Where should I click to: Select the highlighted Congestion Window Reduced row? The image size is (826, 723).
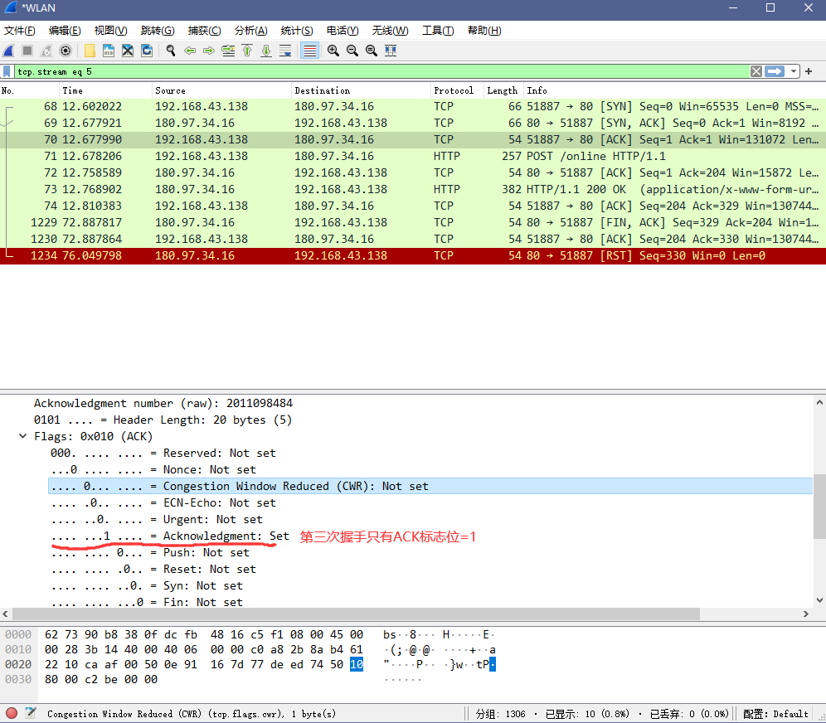click(249, 486)
